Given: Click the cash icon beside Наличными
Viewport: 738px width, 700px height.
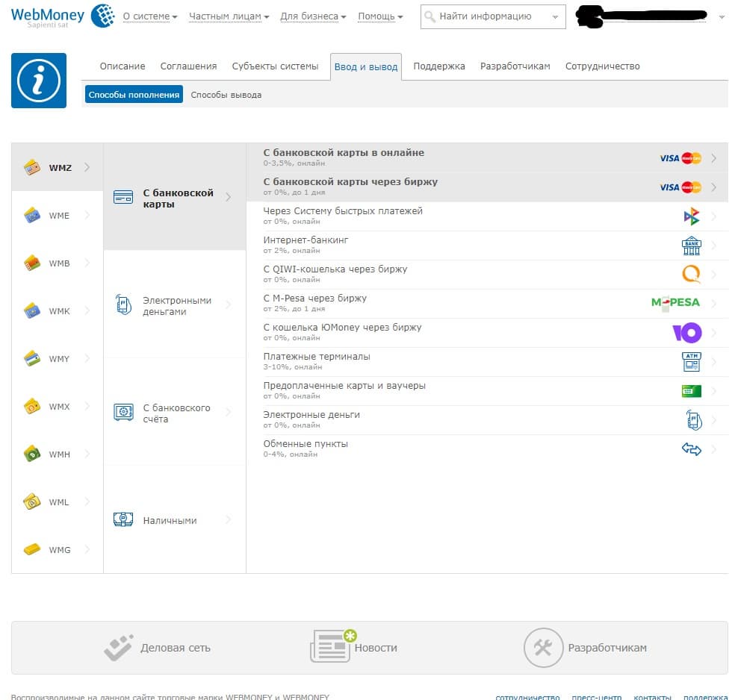Looking at the screenshot, I should click(x=123, y=519).
